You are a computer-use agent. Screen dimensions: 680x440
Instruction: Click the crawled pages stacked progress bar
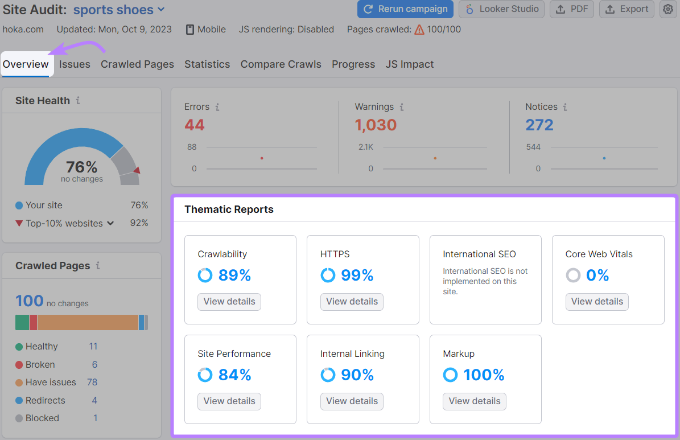coord(81,322)
